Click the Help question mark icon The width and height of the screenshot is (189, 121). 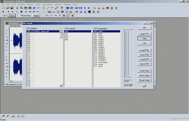[62, 8]
